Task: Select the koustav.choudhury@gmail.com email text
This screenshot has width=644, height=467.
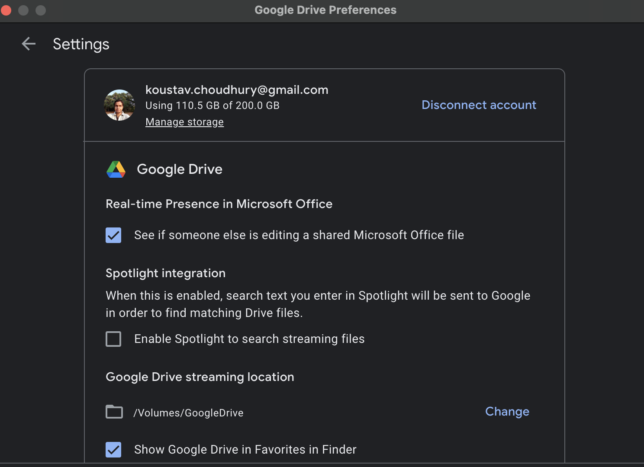Action: tap(237, 90)
